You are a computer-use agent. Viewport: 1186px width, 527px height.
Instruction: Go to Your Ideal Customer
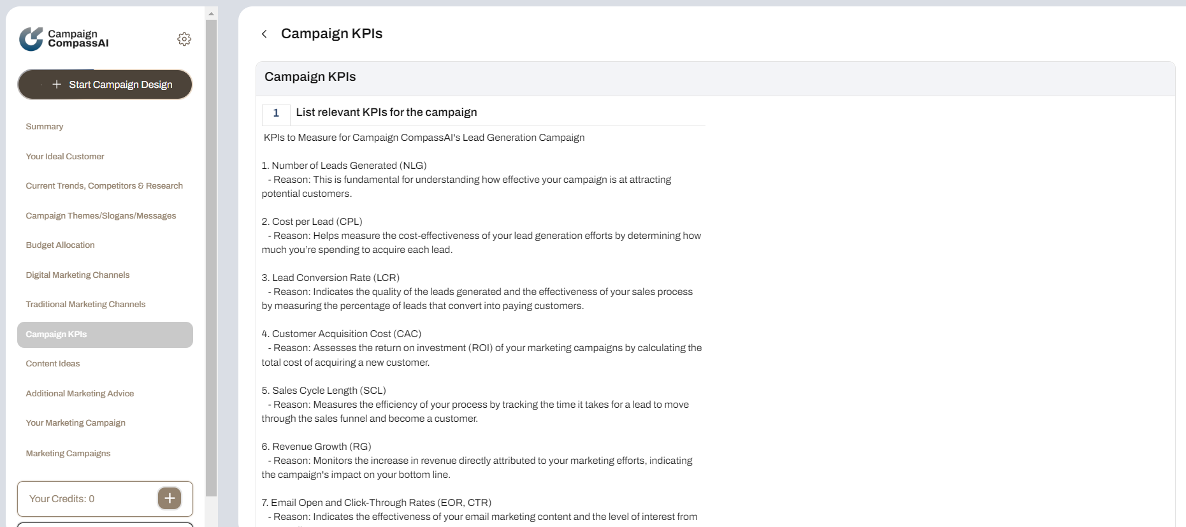[65, 157]
